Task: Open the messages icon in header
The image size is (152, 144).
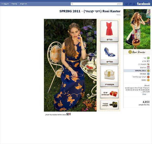Action: pyautogui.click(x=130, y=4)
